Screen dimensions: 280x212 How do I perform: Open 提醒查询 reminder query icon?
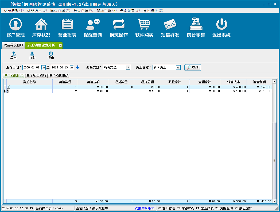tap(93, 25)
